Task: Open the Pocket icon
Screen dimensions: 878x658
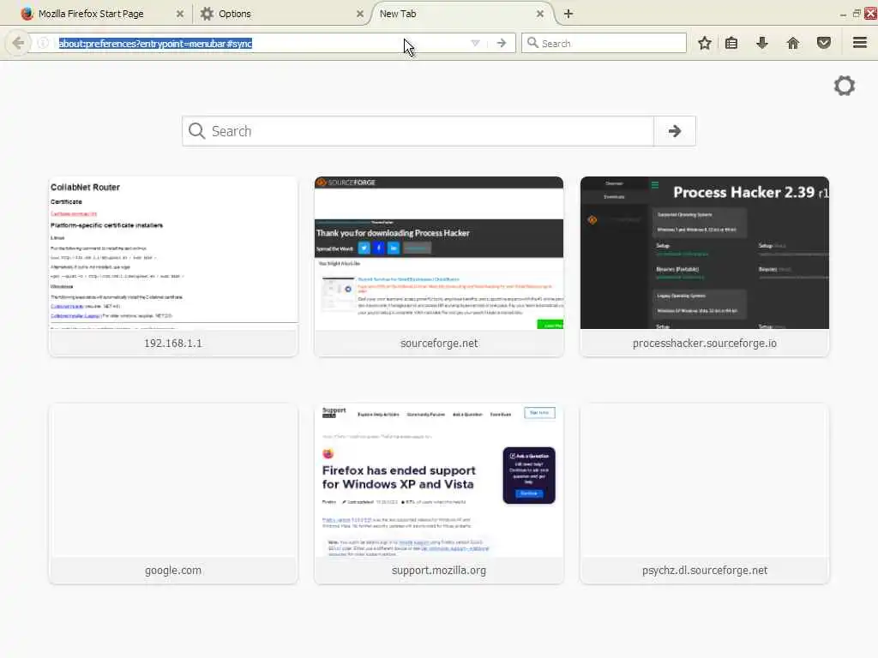Action: tap(824, 43)
